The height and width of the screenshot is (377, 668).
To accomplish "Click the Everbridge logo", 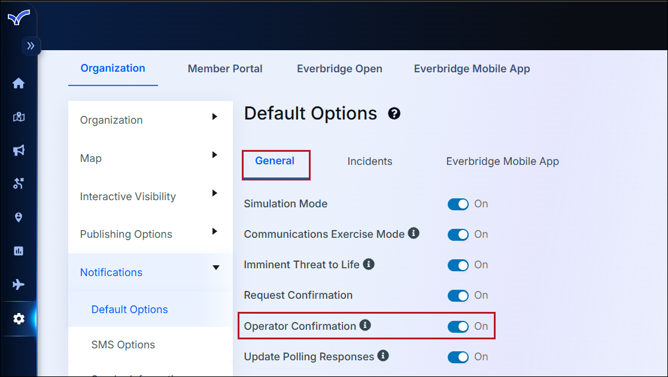I will [19, 19].
